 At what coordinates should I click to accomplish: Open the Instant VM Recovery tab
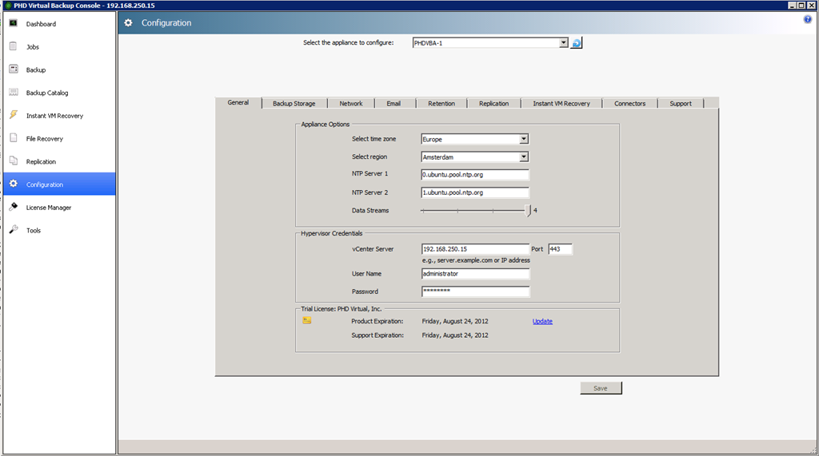561,103
